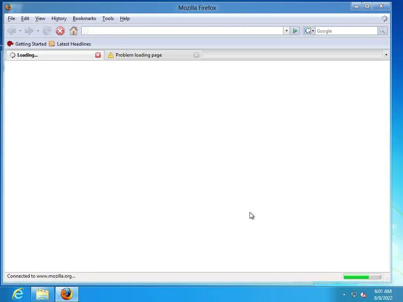The image size is (403, 302).
Task: Select the Loading... tab
Action: (x=54, y=55)
